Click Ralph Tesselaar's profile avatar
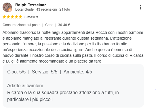156x109 pixels. click(x=7, y=7)
